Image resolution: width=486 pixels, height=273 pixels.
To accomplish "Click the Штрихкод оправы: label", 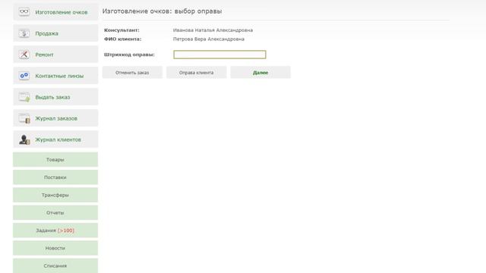I will pos(129,55).
